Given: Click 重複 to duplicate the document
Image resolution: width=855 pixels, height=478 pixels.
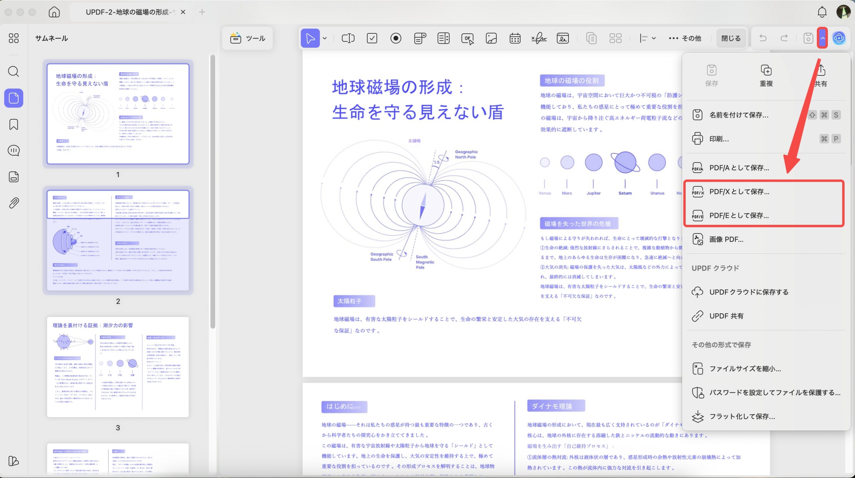Looking at the screenshot, I should (x=767, y=75).
